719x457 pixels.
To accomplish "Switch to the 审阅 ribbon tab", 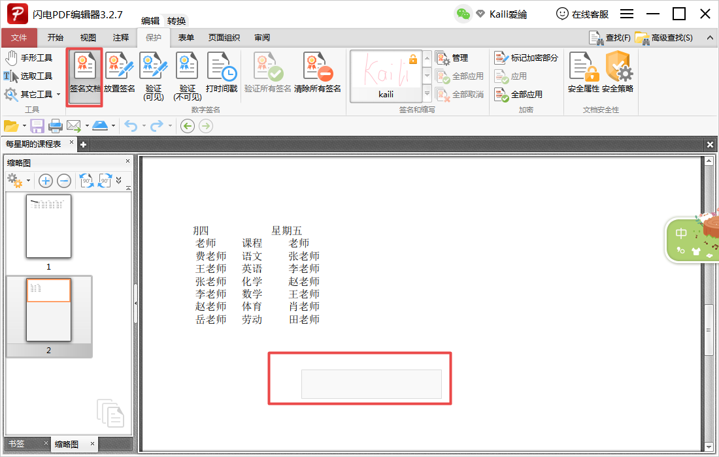I will click(262, 38).
